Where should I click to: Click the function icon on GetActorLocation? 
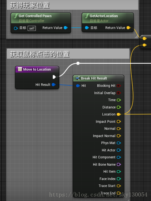[x=87, y=16]
